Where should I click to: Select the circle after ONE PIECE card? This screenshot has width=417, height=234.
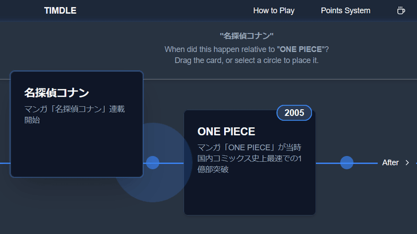pos(347,163)
